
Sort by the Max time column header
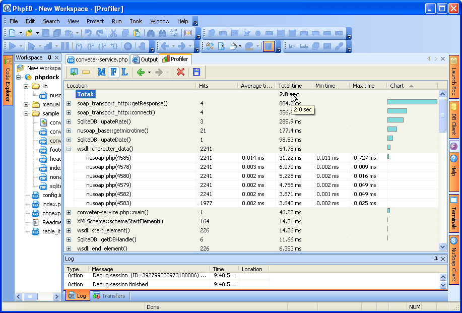pos(368,86)
